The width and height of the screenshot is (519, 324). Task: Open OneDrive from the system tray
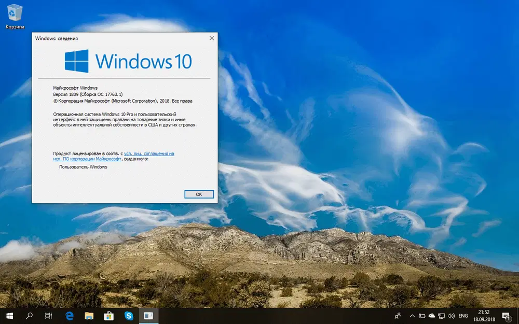pyautogui.click(x=431, y=316)
